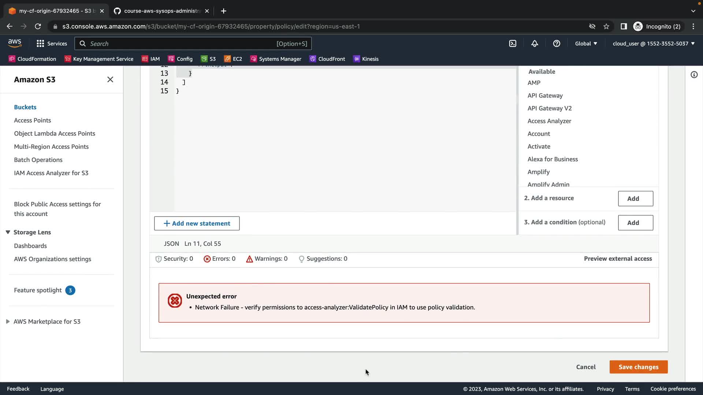
Task: Click the AWS logo home icon
Action: pyautogui.click(x=15, y=43)
